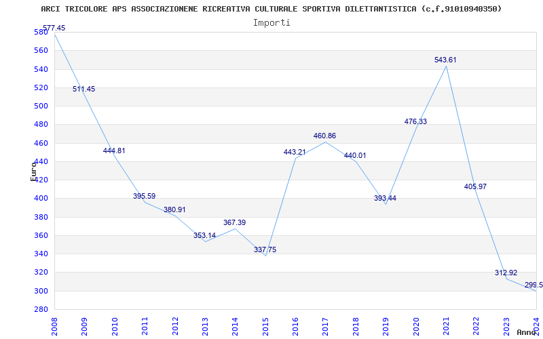The height and width of the screenshot is (339, 543).
Task: Click the 476.33 data label
Action: tap(415, 122)
